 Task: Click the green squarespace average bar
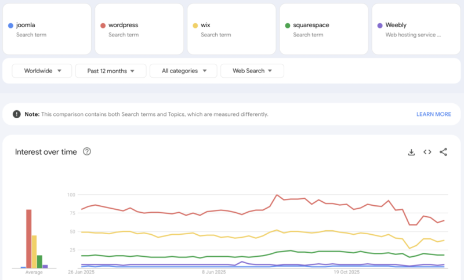pyautogui.click(x=39, y=261)
